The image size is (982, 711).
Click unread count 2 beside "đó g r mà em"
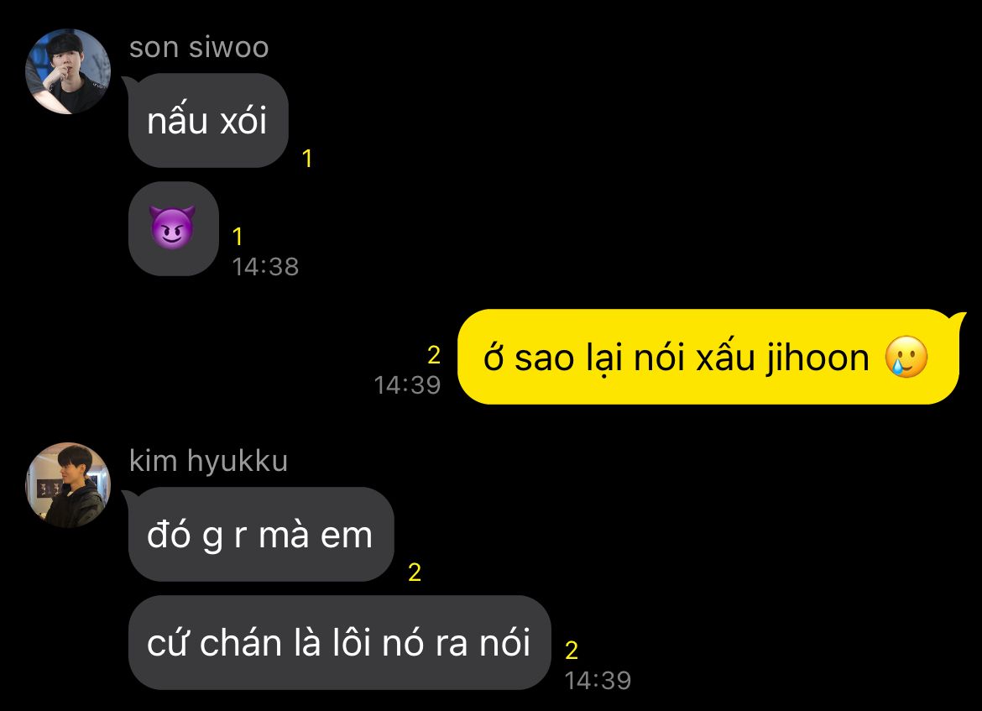[x=415, y=572]
